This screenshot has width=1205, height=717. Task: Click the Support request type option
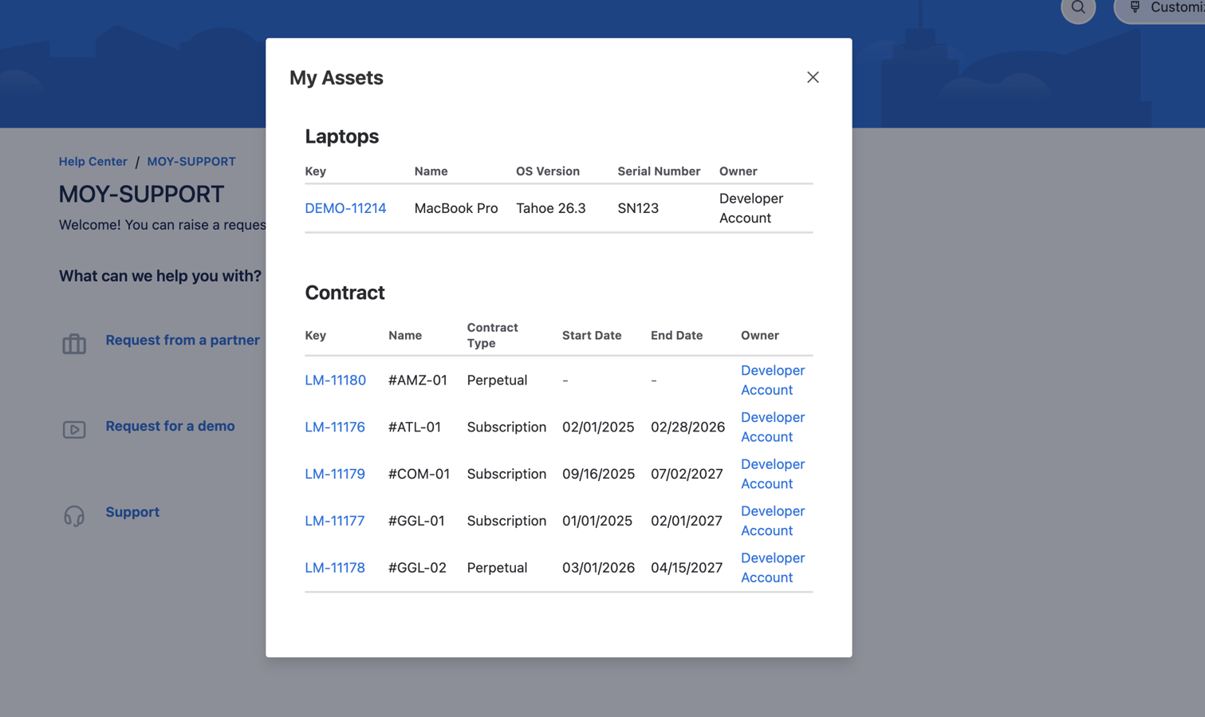132,512
